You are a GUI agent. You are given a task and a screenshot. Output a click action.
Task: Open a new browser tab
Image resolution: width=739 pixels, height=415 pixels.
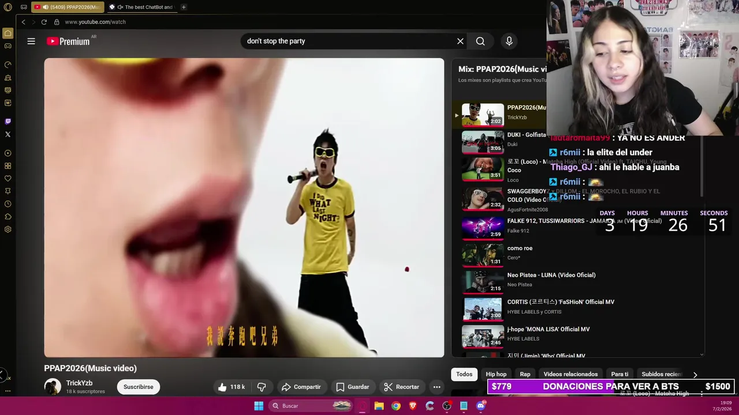pyautogui.click(x=184, y=7)
